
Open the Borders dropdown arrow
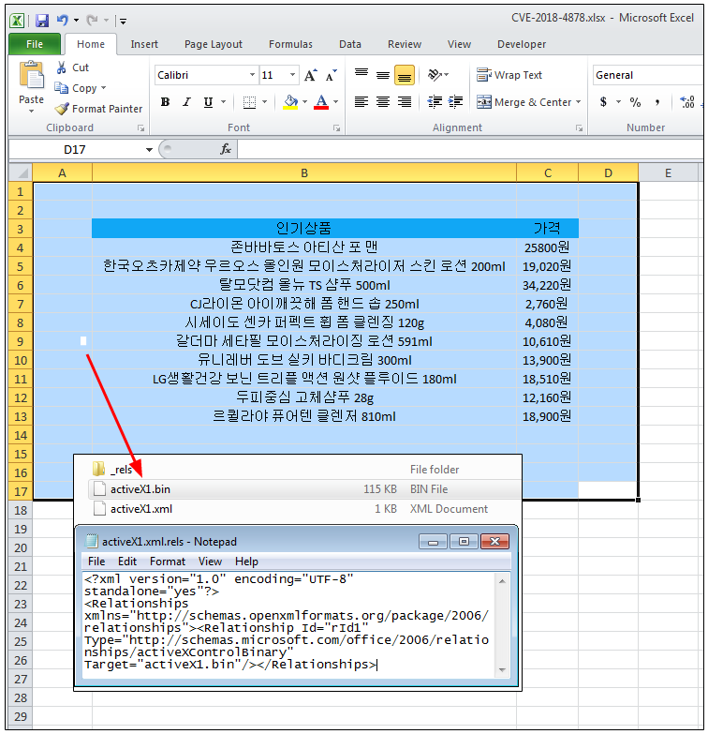click(x=265, y=102)
